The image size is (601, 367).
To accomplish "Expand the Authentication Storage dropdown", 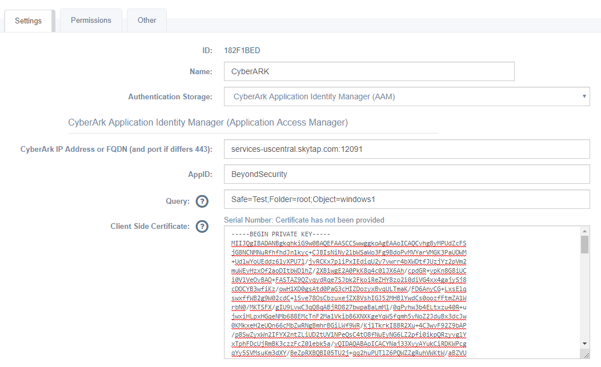I will [407, 96].
